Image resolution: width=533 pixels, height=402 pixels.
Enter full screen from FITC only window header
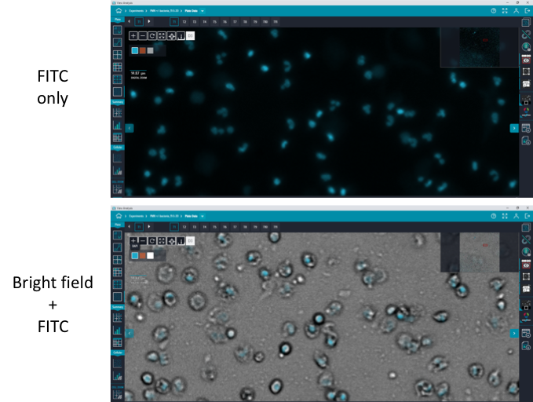[505, 11]
